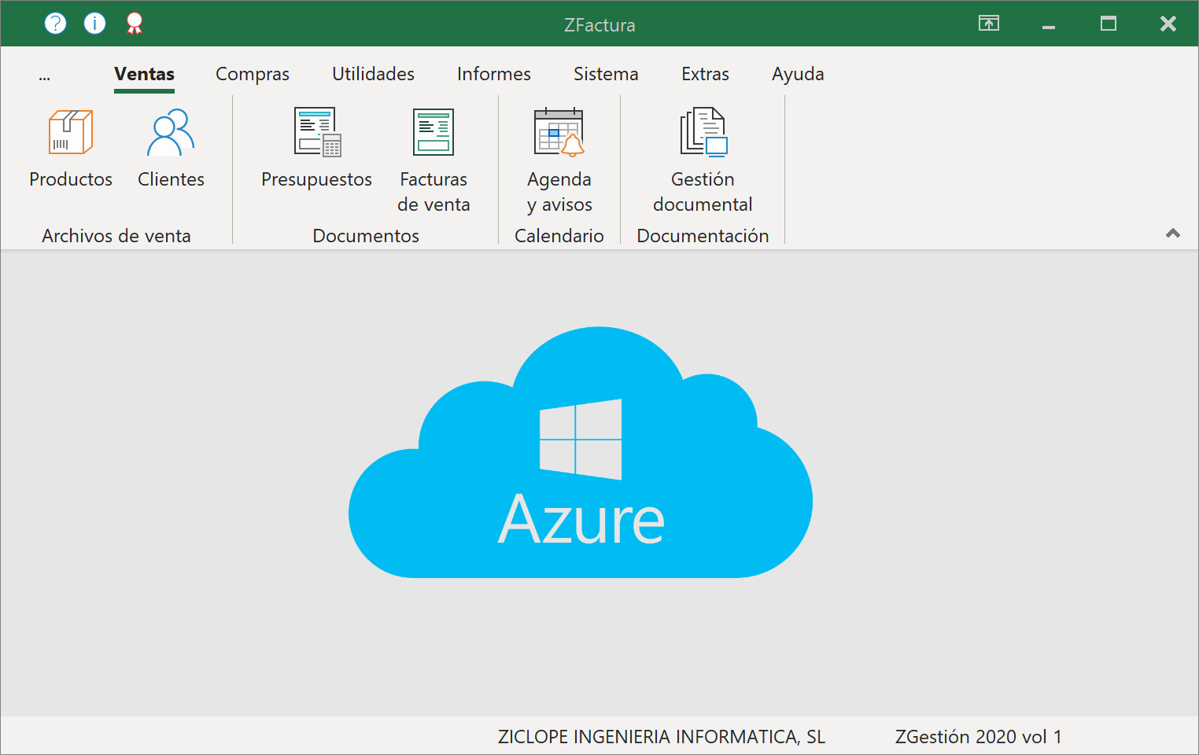The image size is (1199, 755).
Task: Collapse the ribbon with the chevron arrow
Action: click(x=1172, y=234)
